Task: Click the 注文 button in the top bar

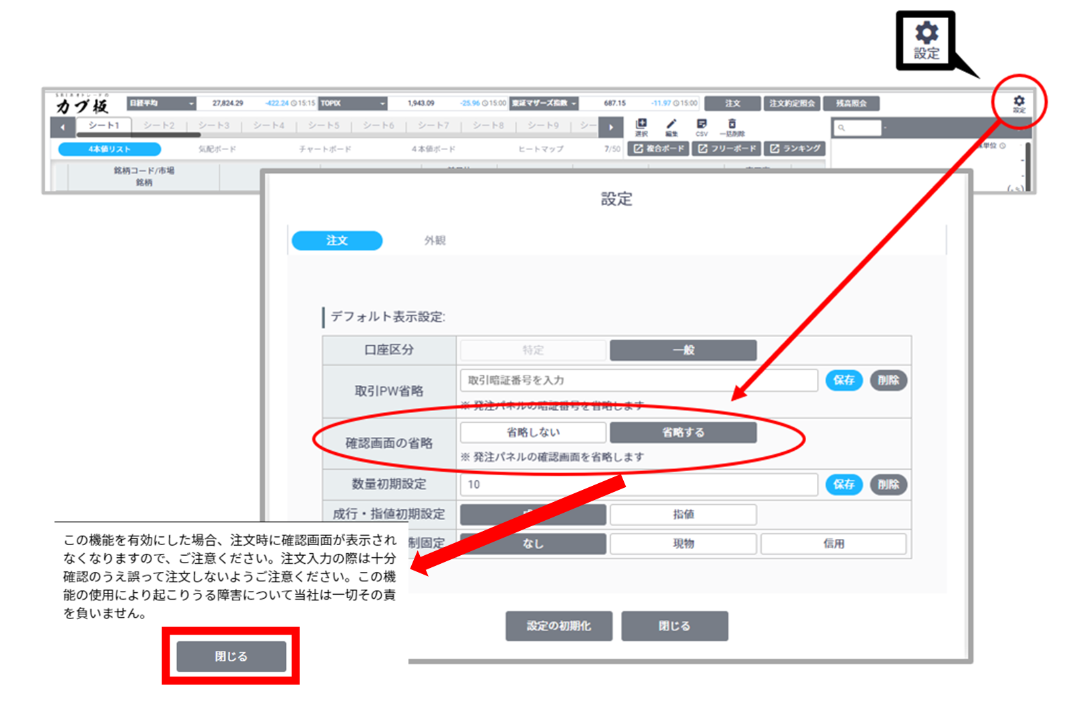Action: [733, 103]
